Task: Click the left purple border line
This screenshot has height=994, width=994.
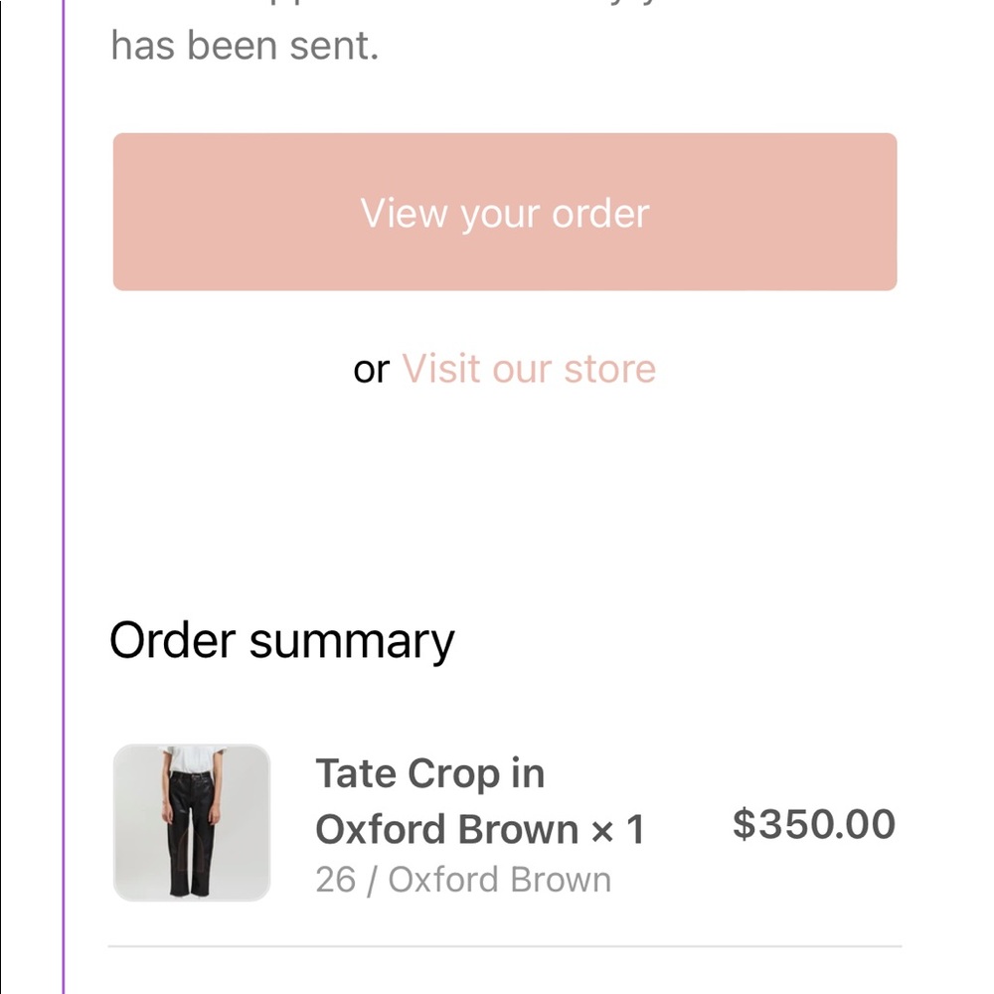Action: tap(66, 497)
